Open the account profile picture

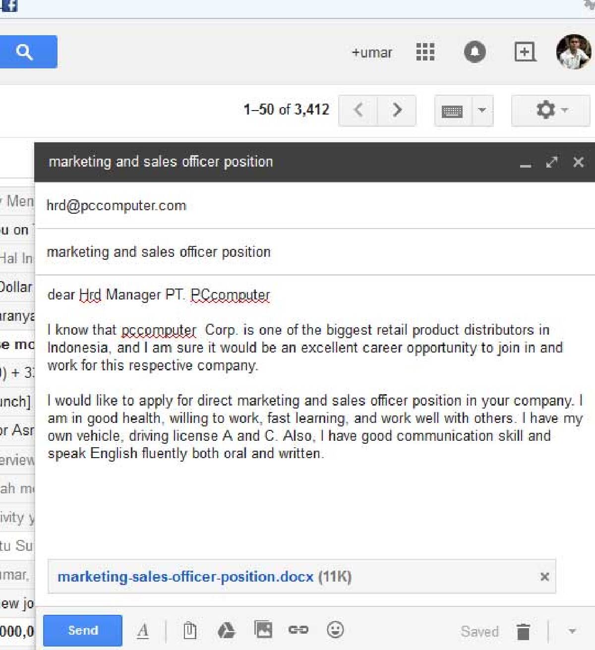(x=574, y=52)
